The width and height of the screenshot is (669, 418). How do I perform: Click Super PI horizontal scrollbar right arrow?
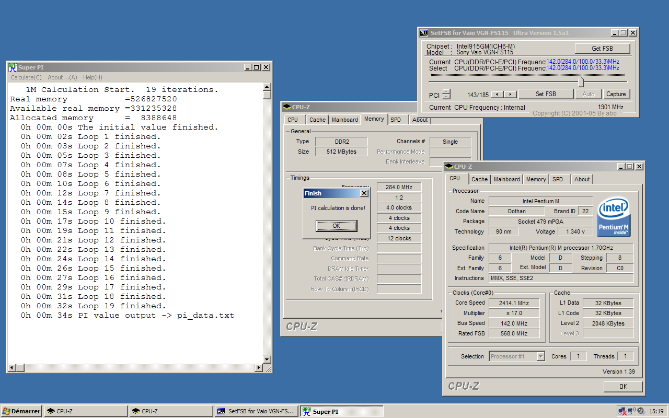[258, 368]
